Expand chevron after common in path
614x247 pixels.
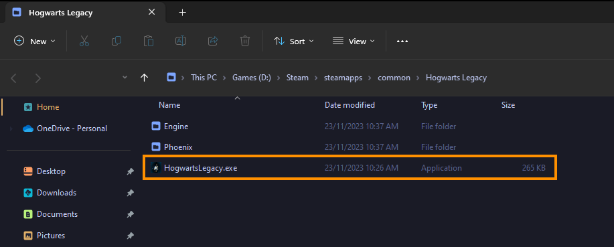[x=418, y=78]
